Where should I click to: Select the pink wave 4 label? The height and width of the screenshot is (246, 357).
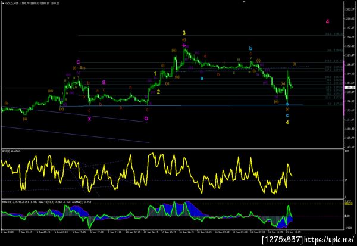(x=327, y=21)
